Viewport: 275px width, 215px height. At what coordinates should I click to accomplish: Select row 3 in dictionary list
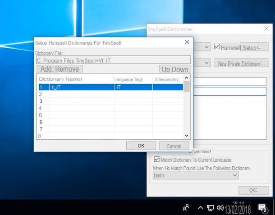pos(111,101)
